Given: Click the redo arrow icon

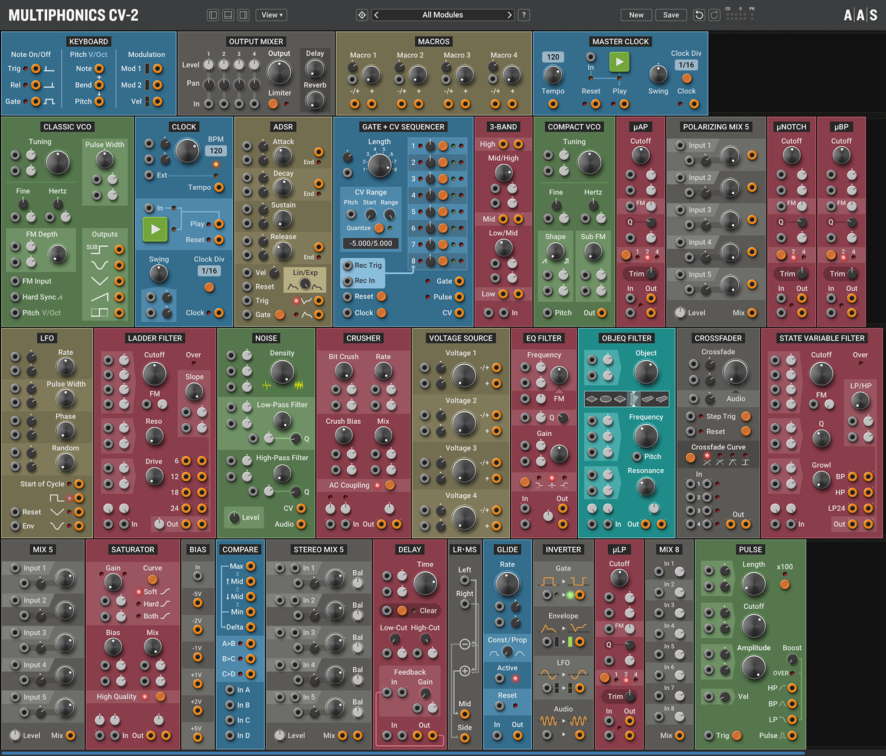Looking at the screenshot, I should tap(714, 15).
